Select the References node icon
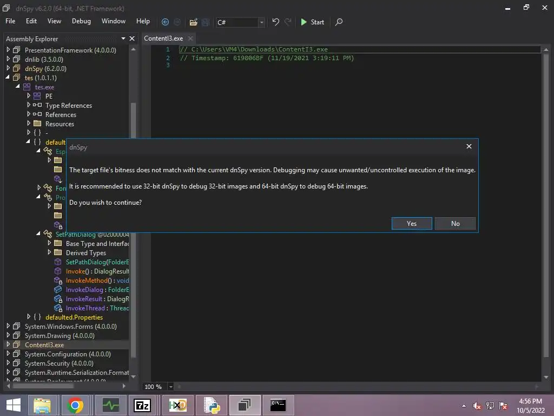 (37, 114)
